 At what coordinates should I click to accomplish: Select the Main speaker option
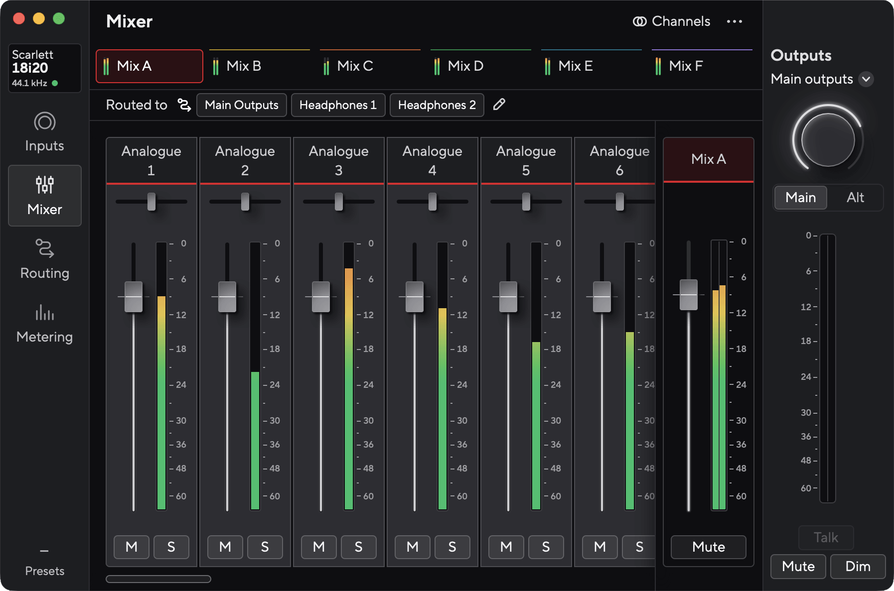pyautogui.click(x=800, y=198)
